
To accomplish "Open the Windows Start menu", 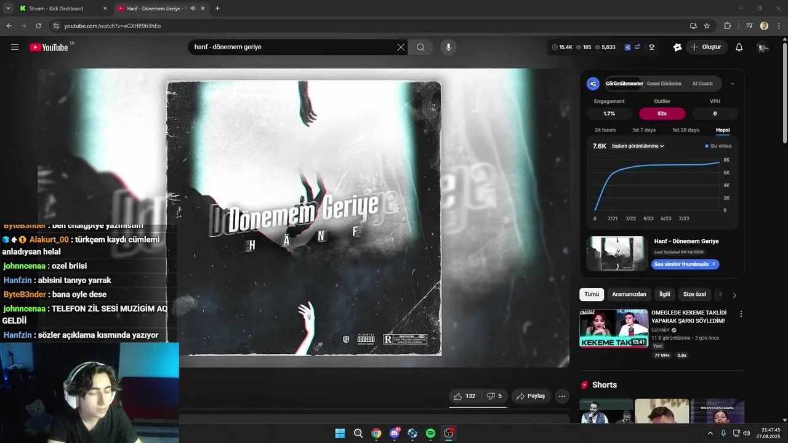I will 340,433.
